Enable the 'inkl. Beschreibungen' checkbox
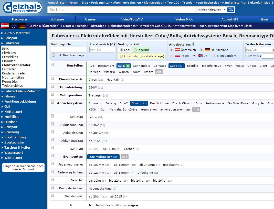 53,55
